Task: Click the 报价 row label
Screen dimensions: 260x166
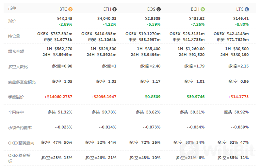Action: point(12,21)
